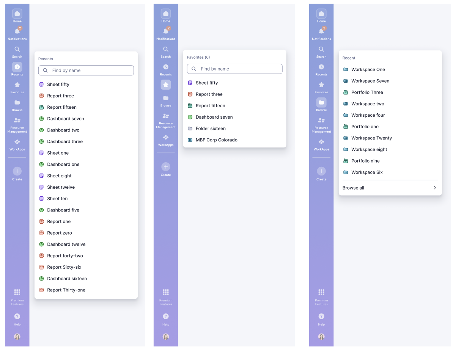Image resolution: width=456 pixels, height=351 pixels.
Task: Open the Favorites (6) panel header
Action: (198, 57)
